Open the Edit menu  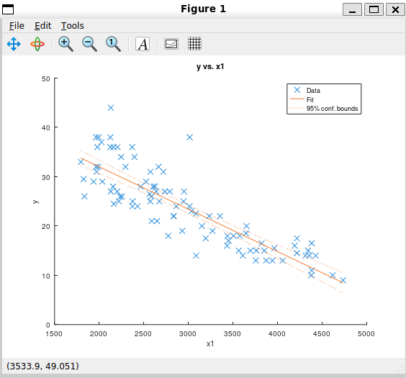tap(43, 26)
